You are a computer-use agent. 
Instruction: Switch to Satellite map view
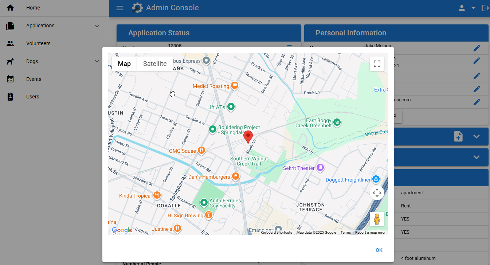coord(154,63)
